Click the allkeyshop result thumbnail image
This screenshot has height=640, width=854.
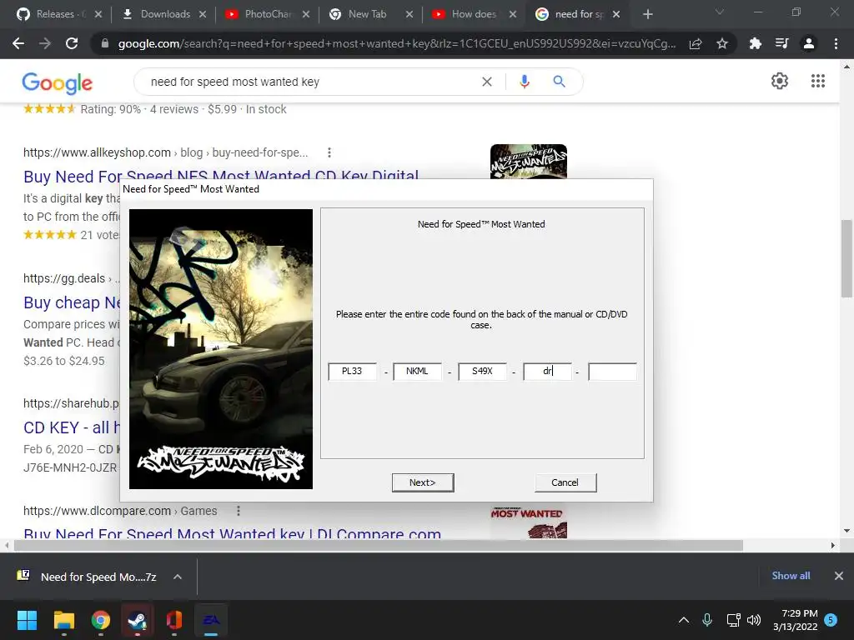click(x=528, y=161)
